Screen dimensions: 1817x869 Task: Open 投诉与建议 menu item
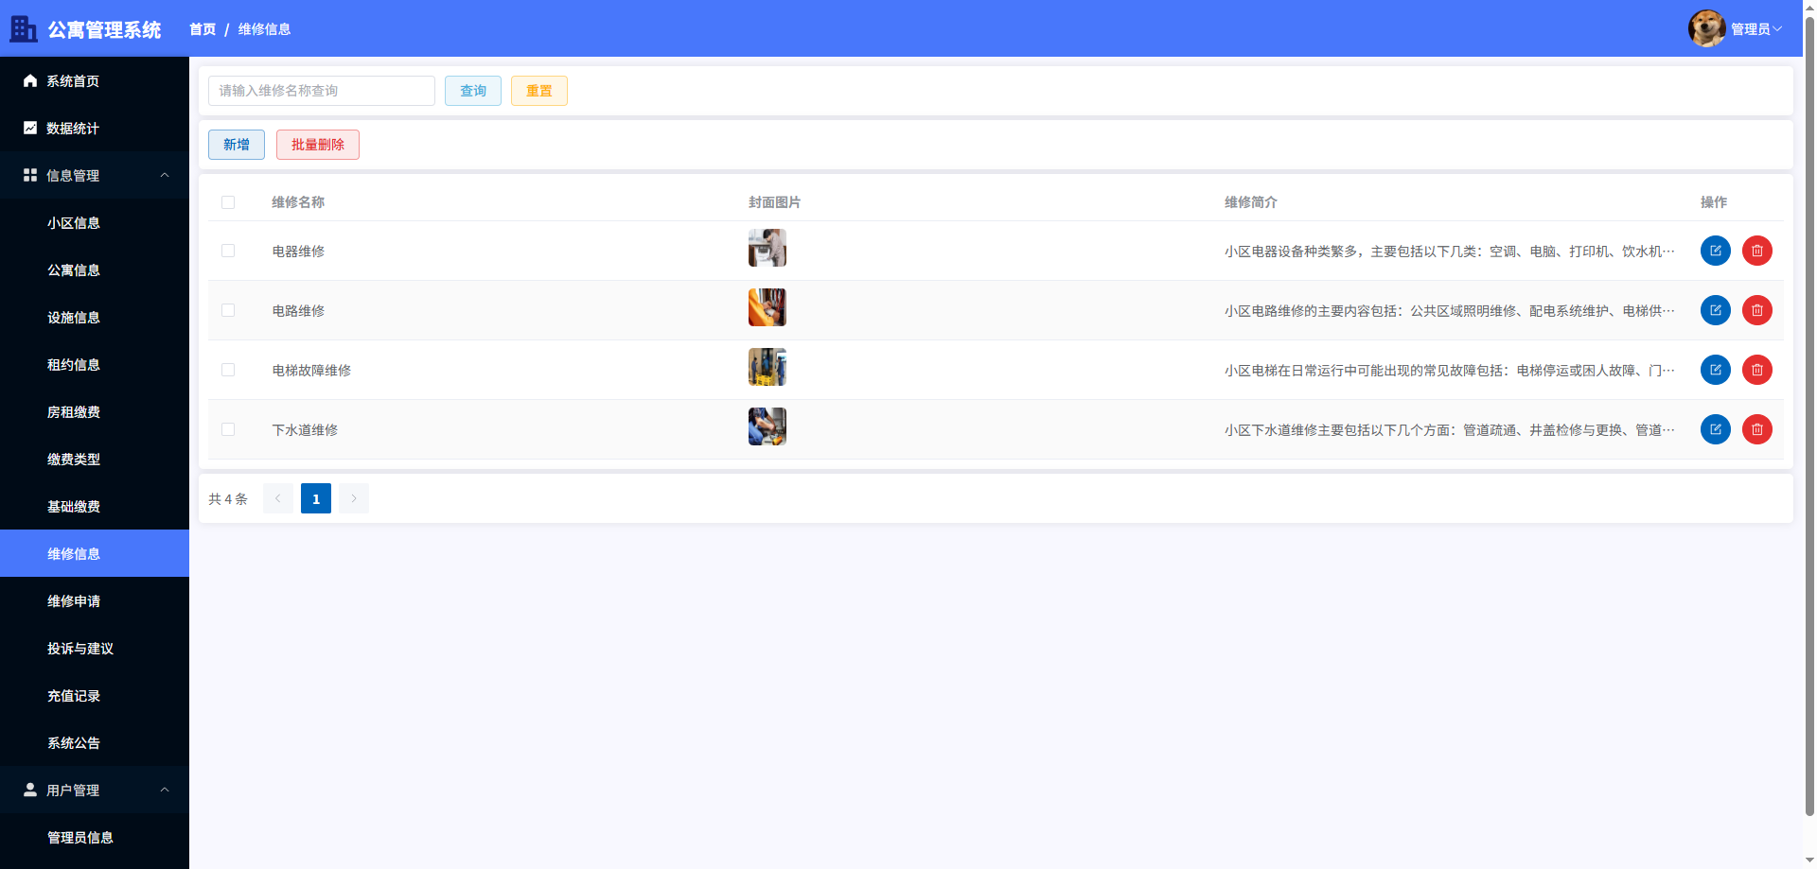95,648
